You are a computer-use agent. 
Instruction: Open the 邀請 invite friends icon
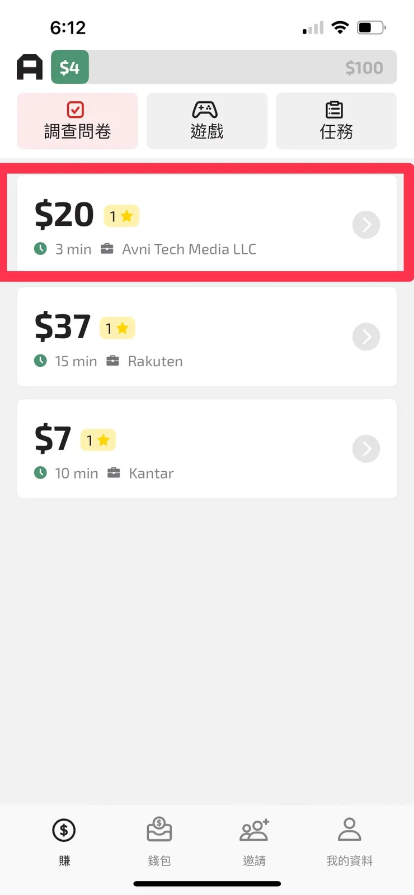(255, 830)
